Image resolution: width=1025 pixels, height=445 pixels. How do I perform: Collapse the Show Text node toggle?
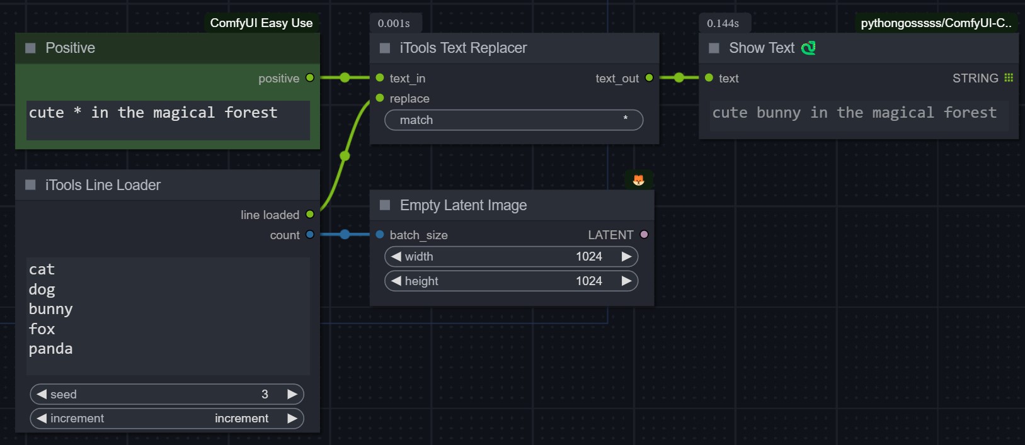pos(714,48)
